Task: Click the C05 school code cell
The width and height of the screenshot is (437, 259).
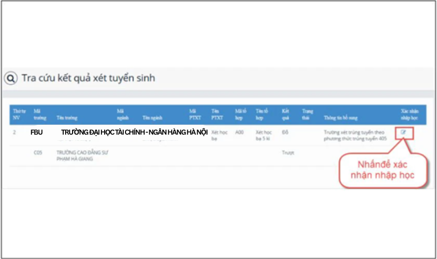Action: pyautogui.click(x=39, y=152)
